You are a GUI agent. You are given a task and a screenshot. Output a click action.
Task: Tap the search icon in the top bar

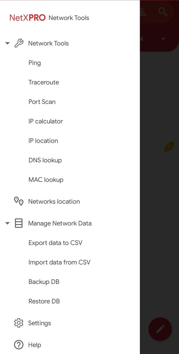(163, 12)
